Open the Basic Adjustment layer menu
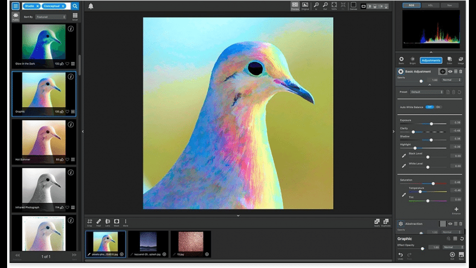This screenshot has width=476, height=268. [x=456, y=72]
